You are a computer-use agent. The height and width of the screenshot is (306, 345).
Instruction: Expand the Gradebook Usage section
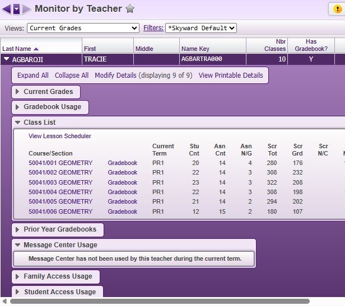click(x=50, y=107)
